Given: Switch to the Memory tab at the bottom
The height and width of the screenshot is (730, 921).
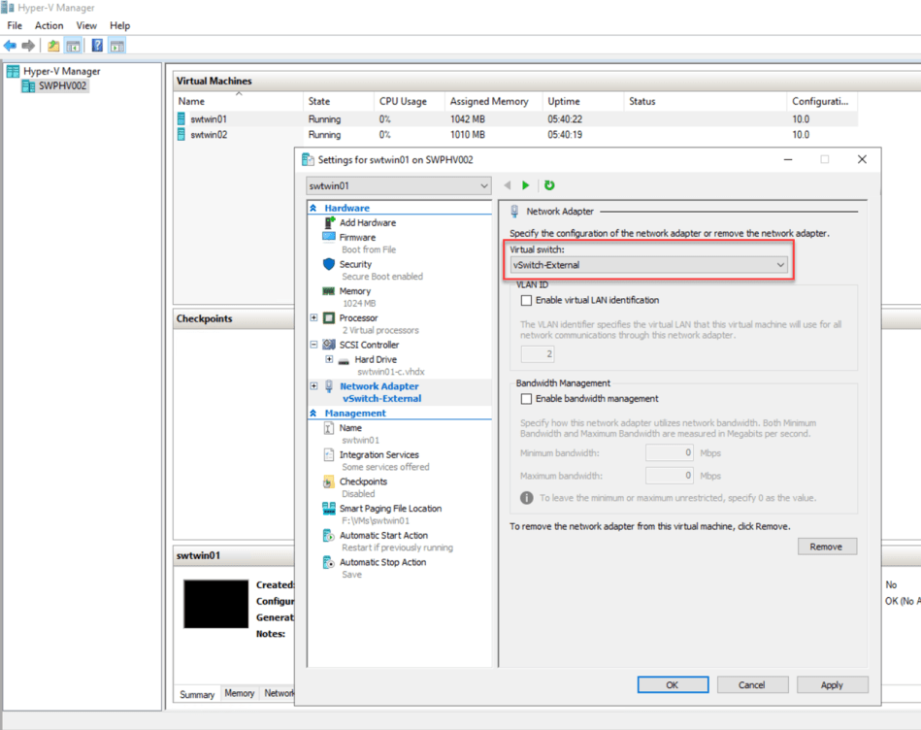Looking at the screenshot, I should click(x=239, y=693).
